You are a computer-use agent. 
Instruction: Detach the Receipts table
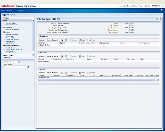(82, 56)
